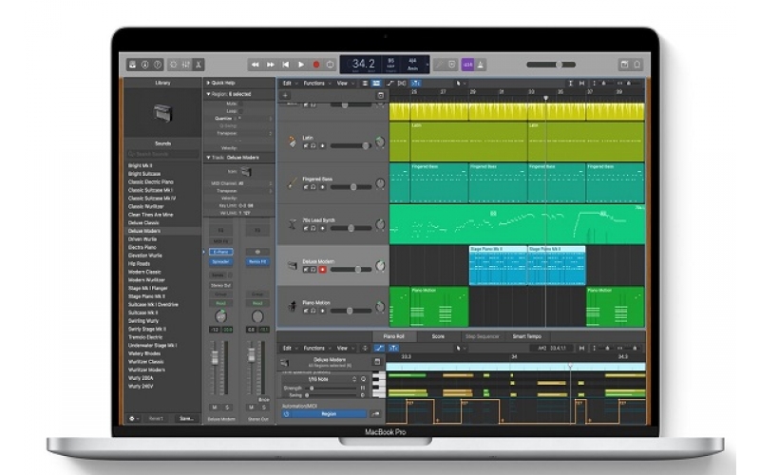Start playback with the Play button
The width and height of the screenshot is (760, 475).
coord(301,65)
